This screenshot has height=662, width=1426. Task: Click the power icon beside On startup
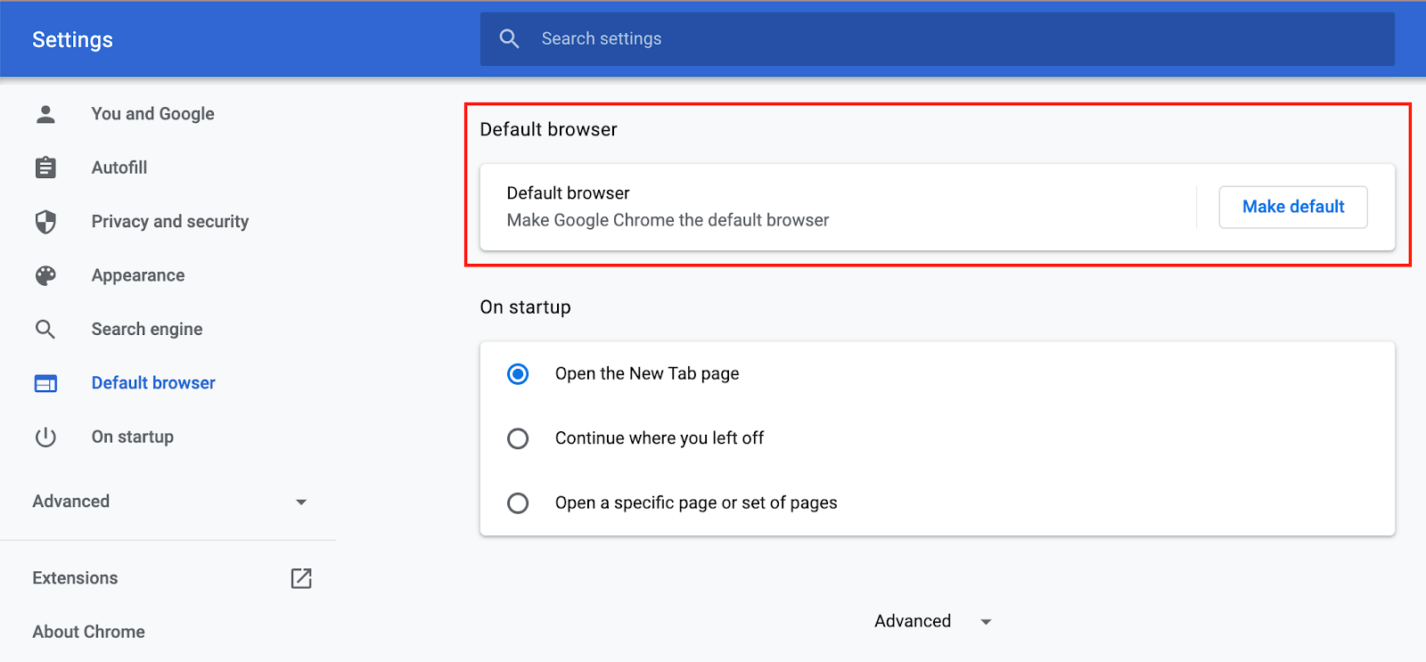(x=45, y=437)
